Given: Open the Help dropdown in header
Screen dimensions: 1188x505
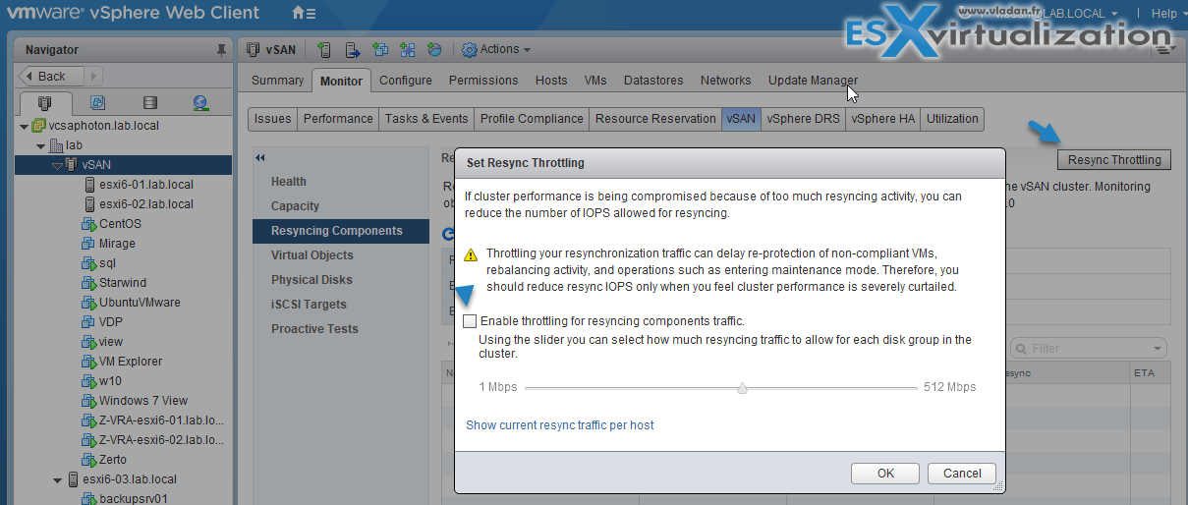Looking at the screenshot, I should (1167, 13).
